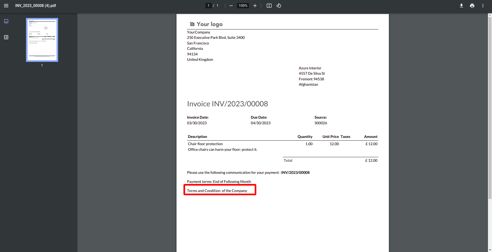Click the invoice date 03/30/2023
The height and width of the screenshot is (252, 492).
pos(197,123)
